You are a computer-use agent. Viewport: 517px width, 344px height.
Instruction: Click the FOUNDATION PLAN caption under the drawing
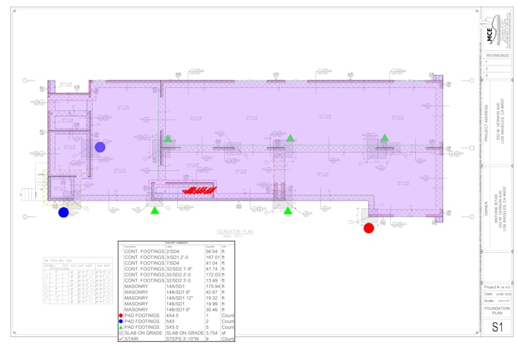[234, 232]
